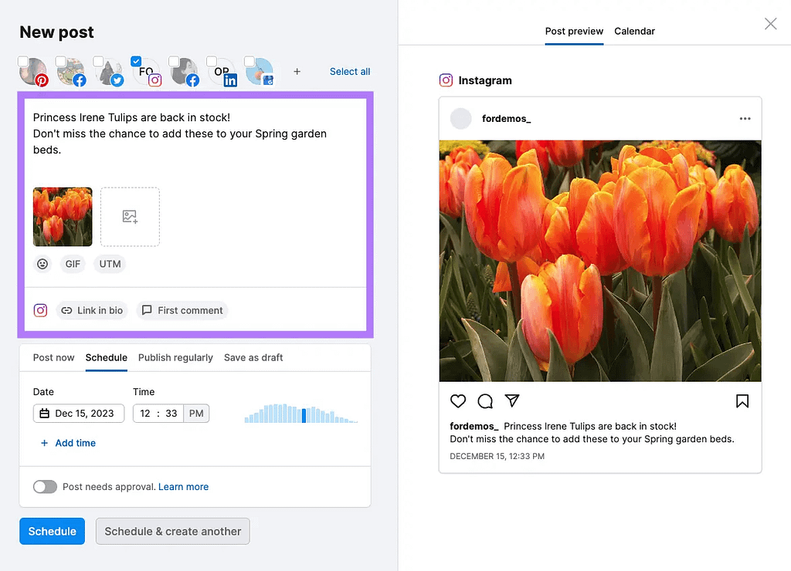Check the Pinterest profile checkbox
The height and width of the screenshot is (571, 791).
click(x=24, y=62)
